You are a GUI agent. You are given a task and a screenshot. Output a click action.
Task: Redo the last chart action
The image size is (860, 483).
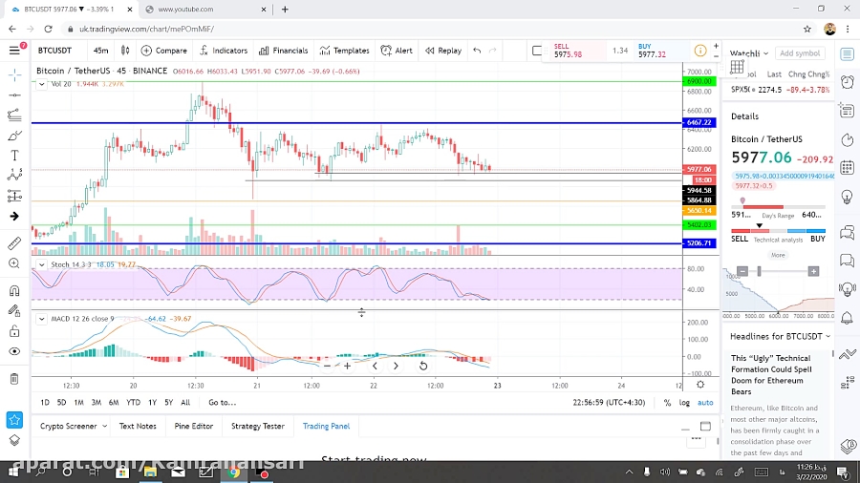pyautogui.click(x=492, y=51)
